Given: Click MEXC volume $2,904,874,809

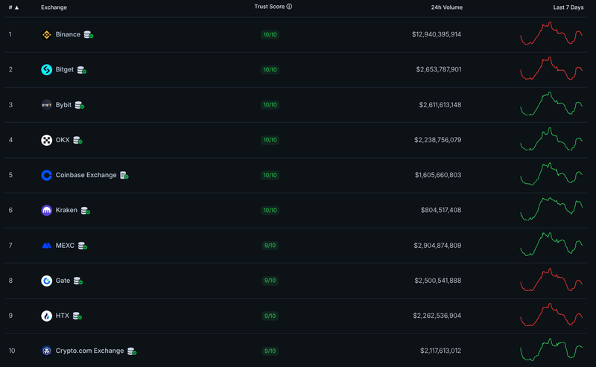Looking at the screenshot, I should coord(437,246).
